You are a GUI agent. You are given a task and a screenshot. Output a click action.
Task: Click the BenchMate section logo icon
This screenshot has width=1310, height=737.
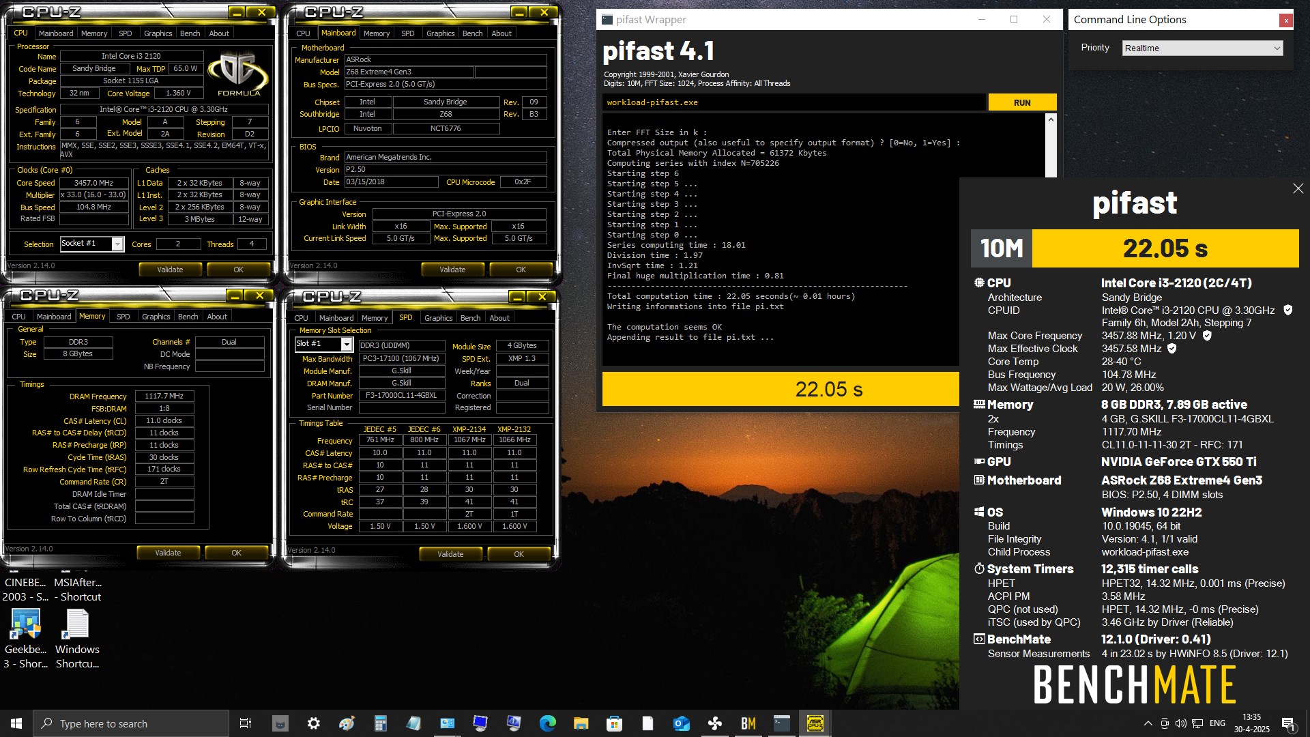pos(979,639)
